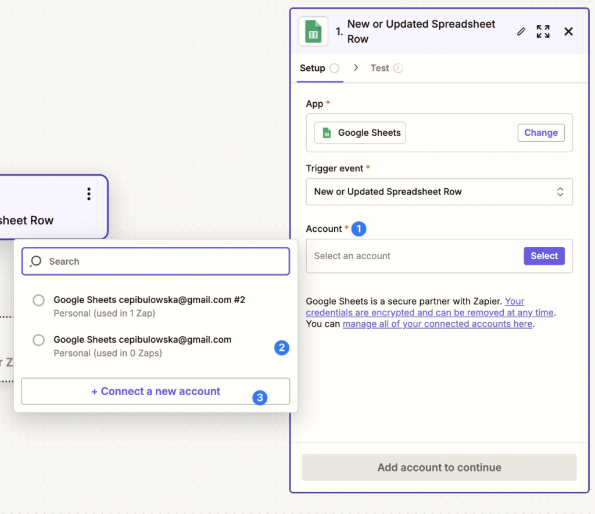Click the Change button for Google Sheets

540,132
